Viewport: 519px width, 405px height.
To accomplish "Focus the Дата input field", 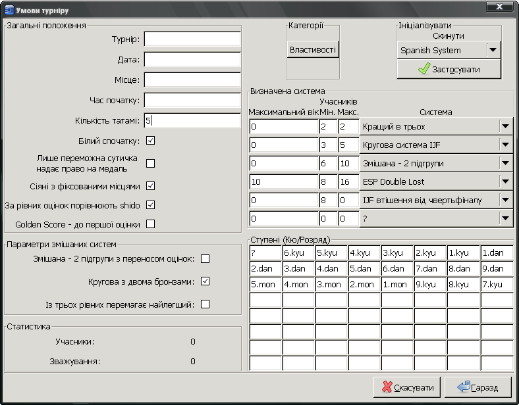I will 192,60.
